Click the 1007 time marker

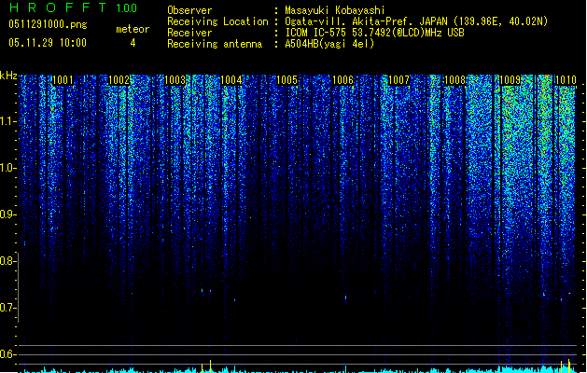click(x=399, y=79)
